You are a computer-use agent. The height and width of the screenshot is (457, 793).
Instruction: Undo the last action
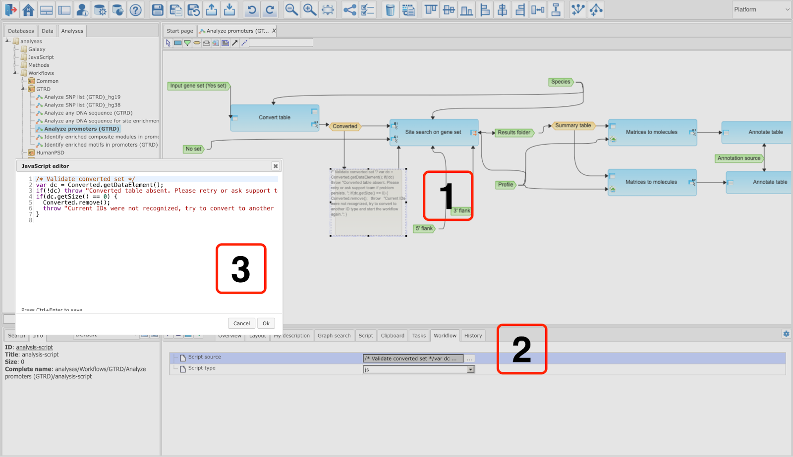[x=252, y=9]
